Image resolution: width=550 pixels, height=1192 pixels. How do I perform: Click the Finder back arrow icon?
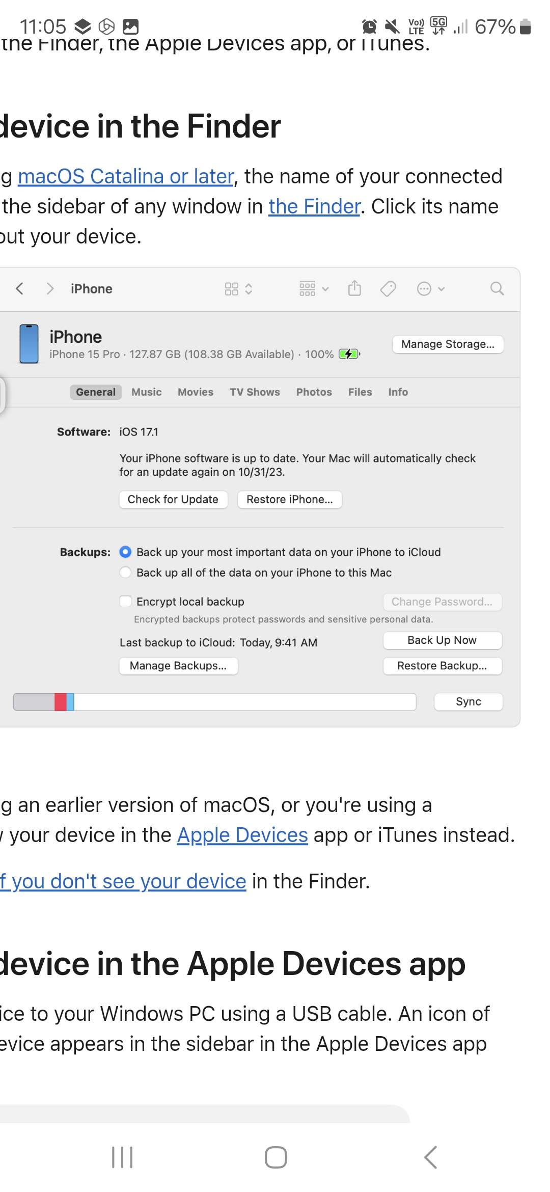pyautogui.click(x=20, y=289)
